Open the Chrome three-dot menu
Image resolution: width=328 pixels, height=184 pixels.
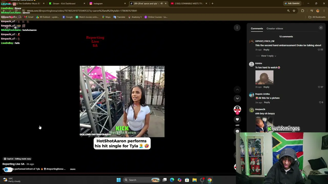click(x=324, y=11)
